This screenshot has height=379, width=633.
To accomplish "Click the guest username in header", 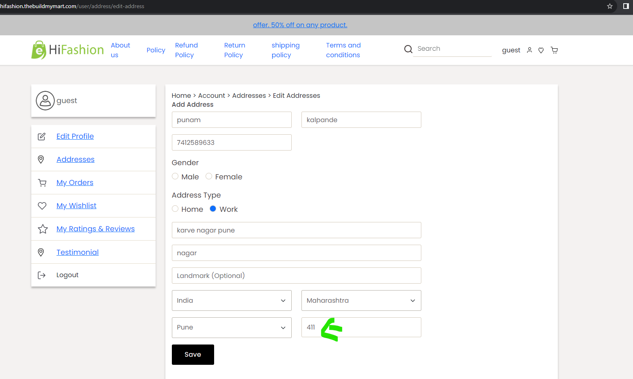I will [x=511, y=50].
